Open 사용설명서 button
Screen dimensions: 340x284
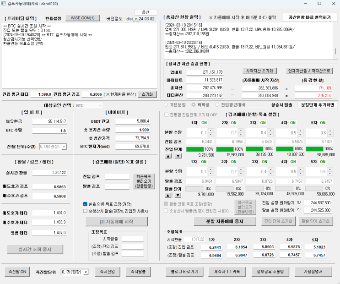[x=313, y=272]
